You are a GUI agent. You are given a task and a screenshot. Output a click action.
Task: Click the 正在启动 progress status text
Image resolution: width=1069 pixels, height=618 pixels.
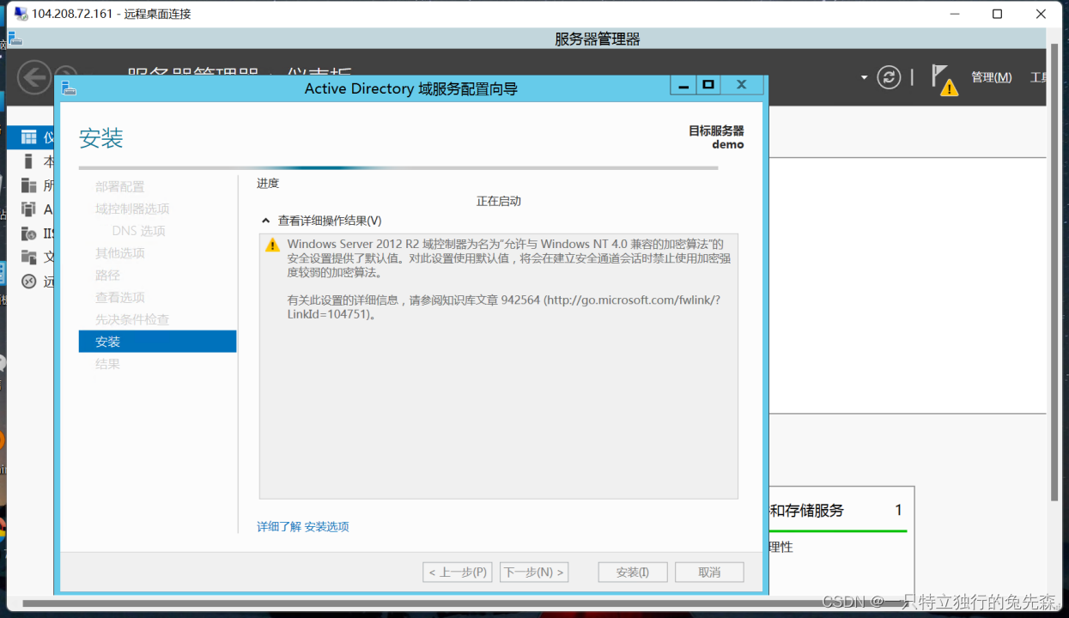tap(499, 201)
